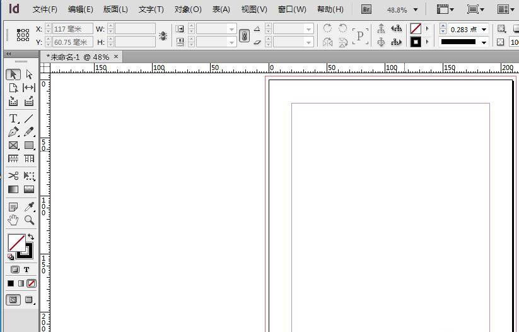Select the Type tool
This screenshot has width=519, height=332.
(x=13, y=119)
